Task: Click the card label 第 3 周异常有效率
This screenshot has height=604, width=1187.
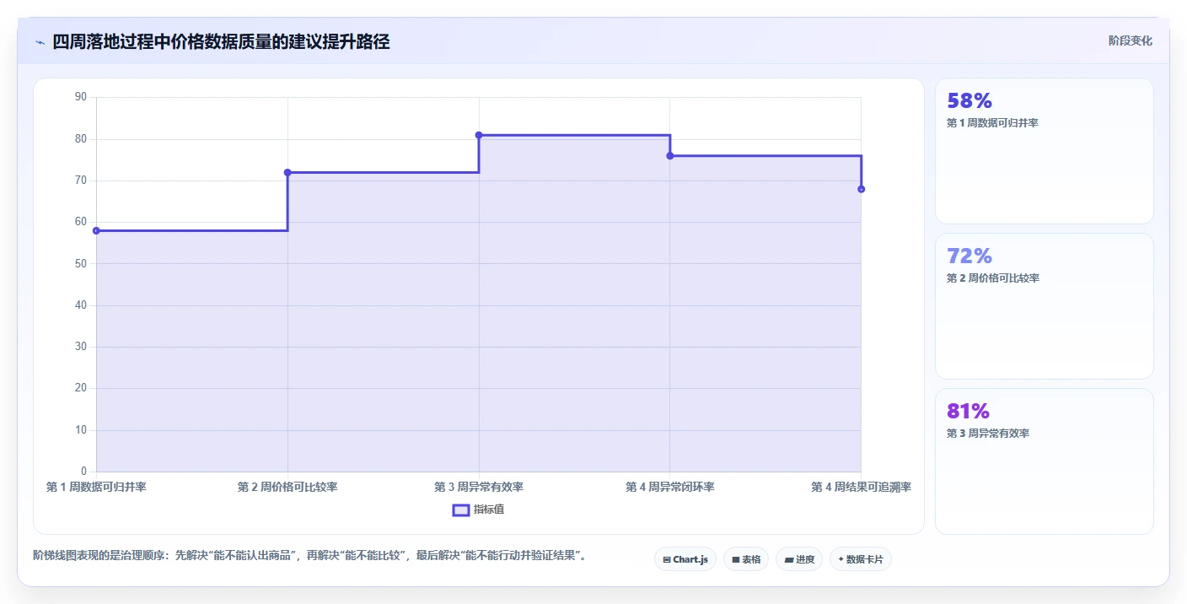Action: (988, 434)
